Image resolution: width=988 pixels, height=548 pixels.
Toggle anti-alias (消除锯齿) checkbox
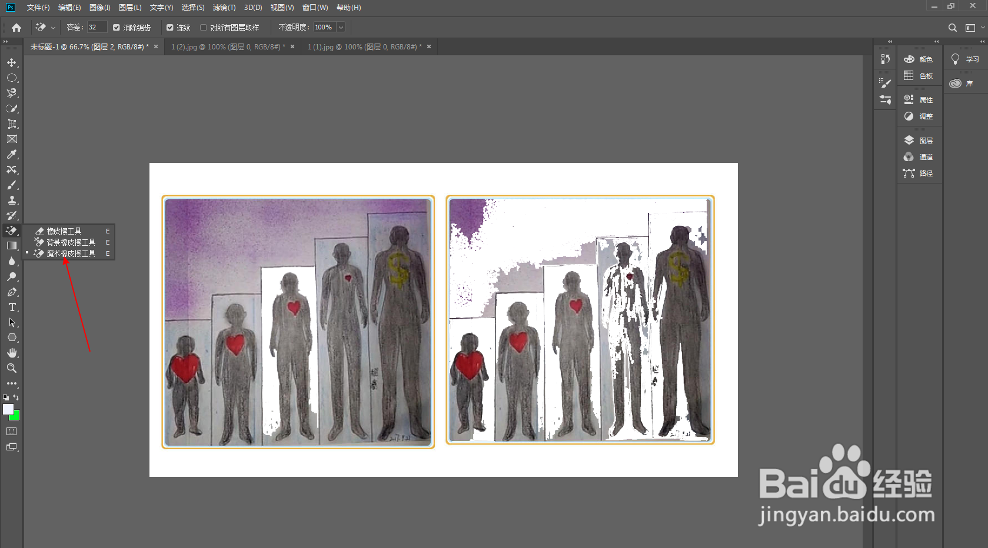[x=117, y=28]
